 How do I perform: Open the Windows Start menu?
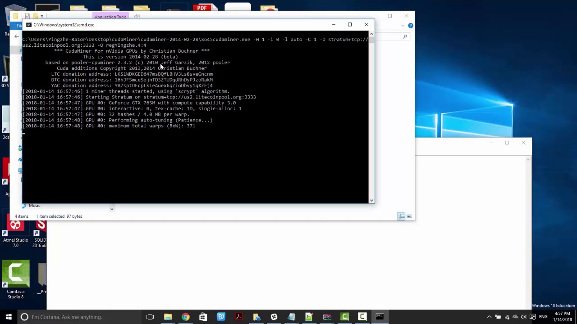[9, 317]
